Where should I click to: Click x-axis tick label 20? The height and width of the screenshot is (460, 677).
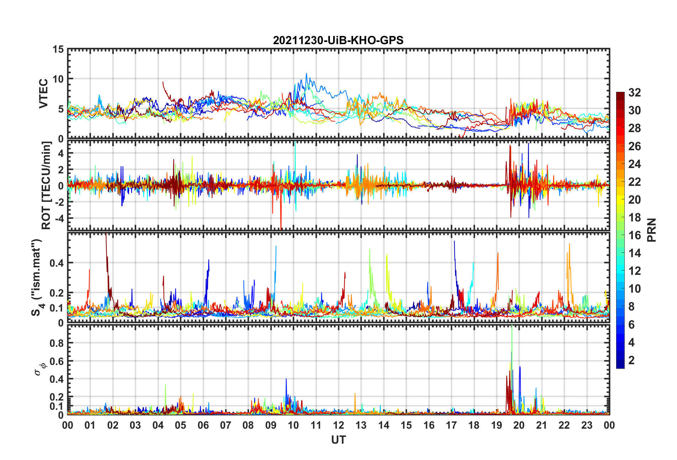(x=519, y=425)
